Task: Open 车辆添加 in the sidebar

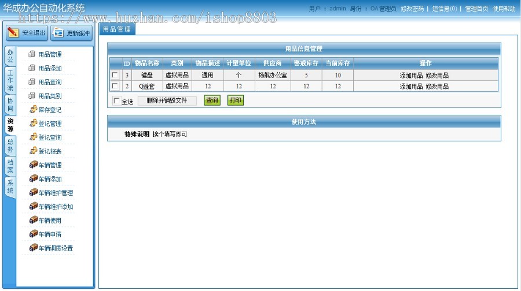Action: coord(50,179)
